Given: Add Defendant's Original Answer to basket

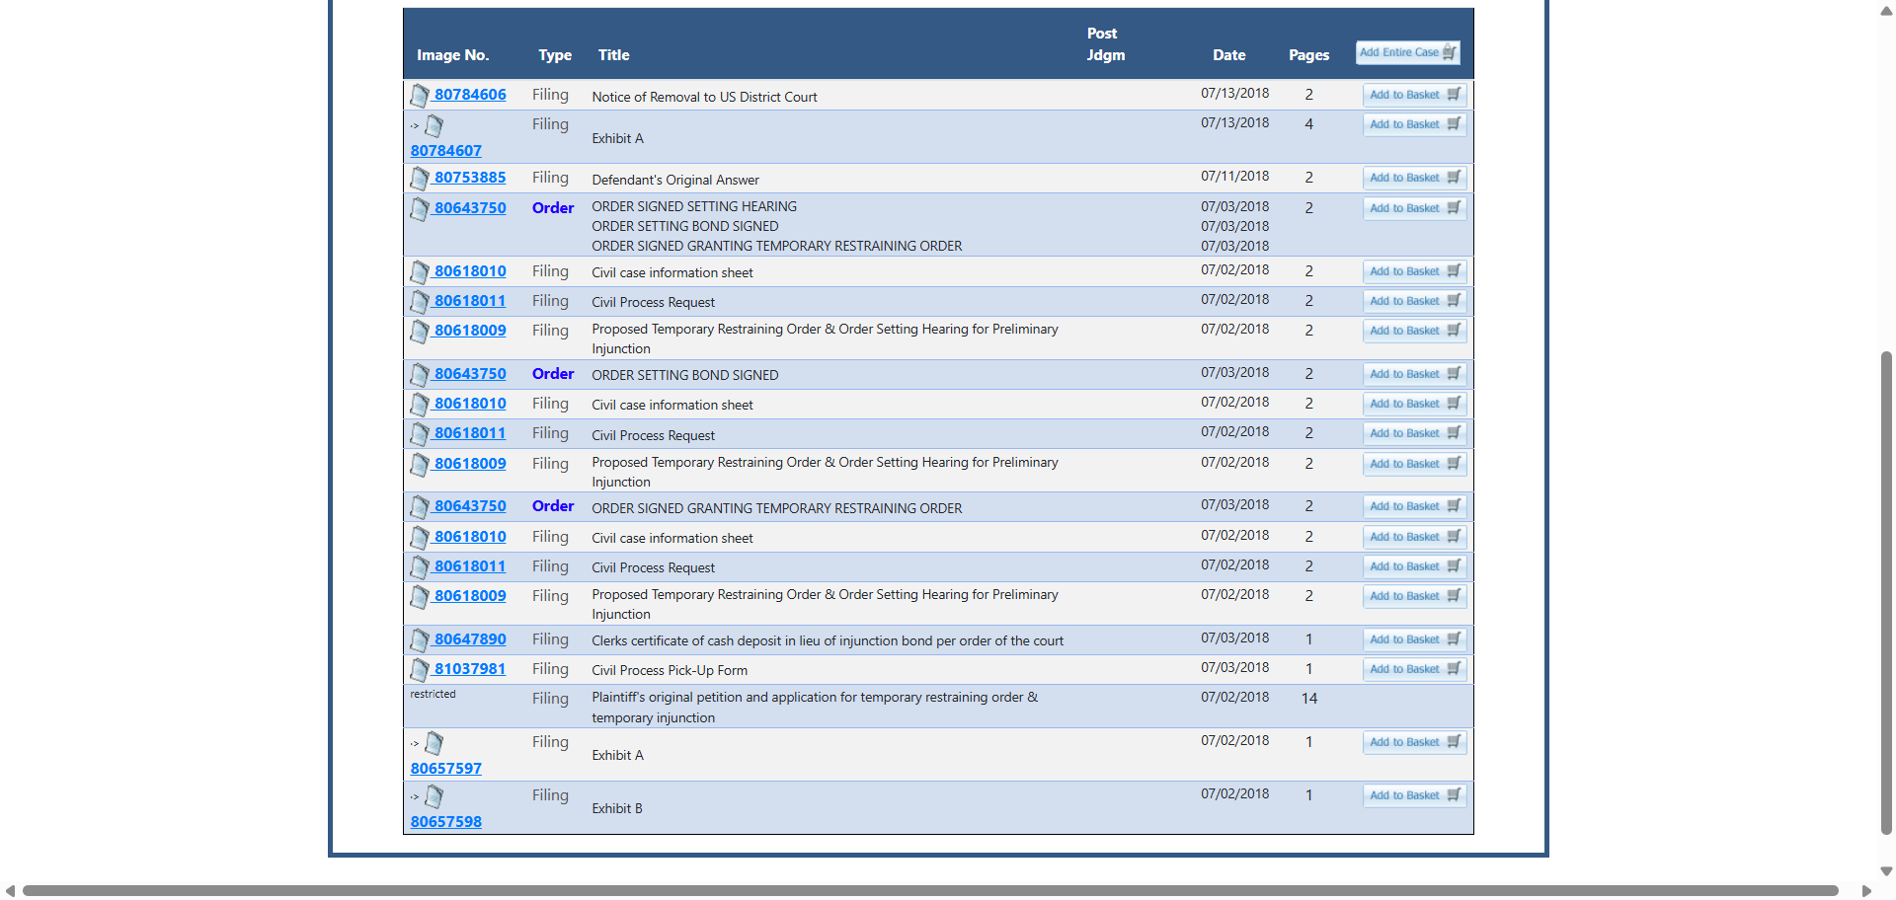Looking at the screenshot, I should coord(1414,178).
